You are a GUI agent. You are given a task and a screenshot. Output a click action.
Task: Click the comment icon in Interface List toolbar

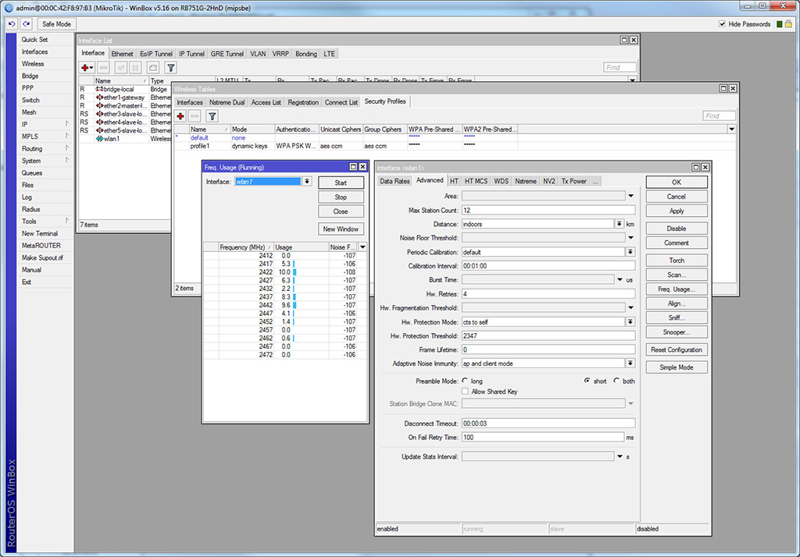click(153, 68)
